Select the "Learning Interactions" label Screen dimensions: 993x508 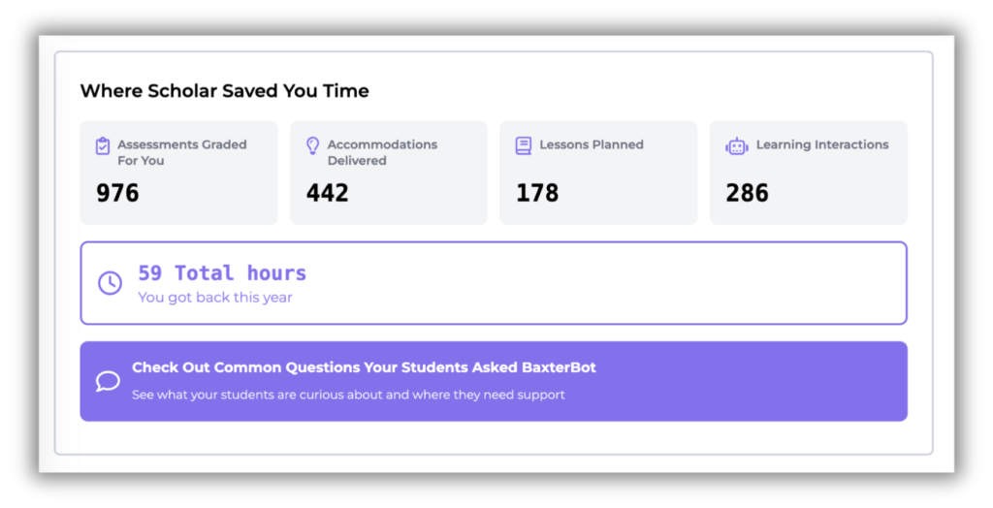(822, 144)
